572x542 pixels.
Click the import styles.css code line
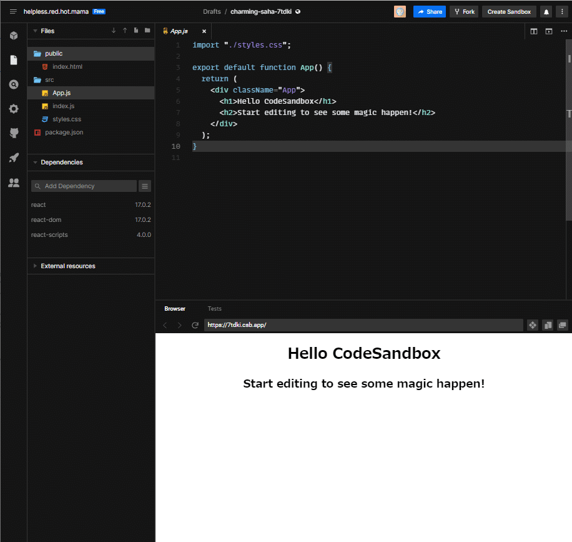(x=242, y=45)
